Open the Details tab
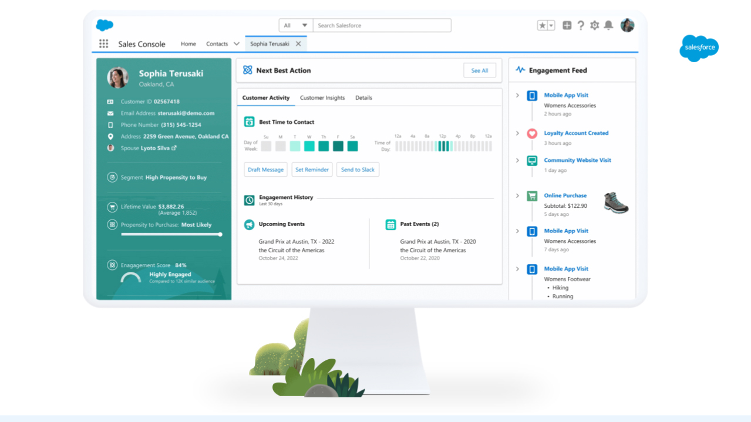 (363, 98)
